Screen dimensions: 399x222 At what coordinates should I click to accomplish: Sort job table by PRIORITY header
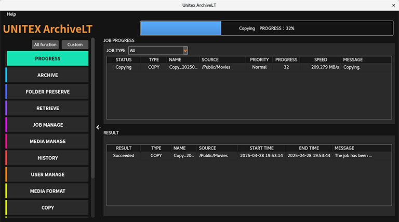(259, 60)
